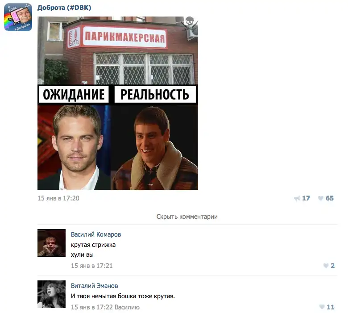Open comment timestamp 15 янв в 17:21
The width and height of the screenshot is (348, 313).
[x=91, y=266]
